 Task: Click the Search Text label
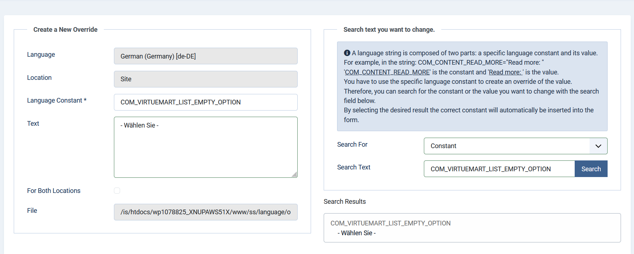tap(353, 167)
